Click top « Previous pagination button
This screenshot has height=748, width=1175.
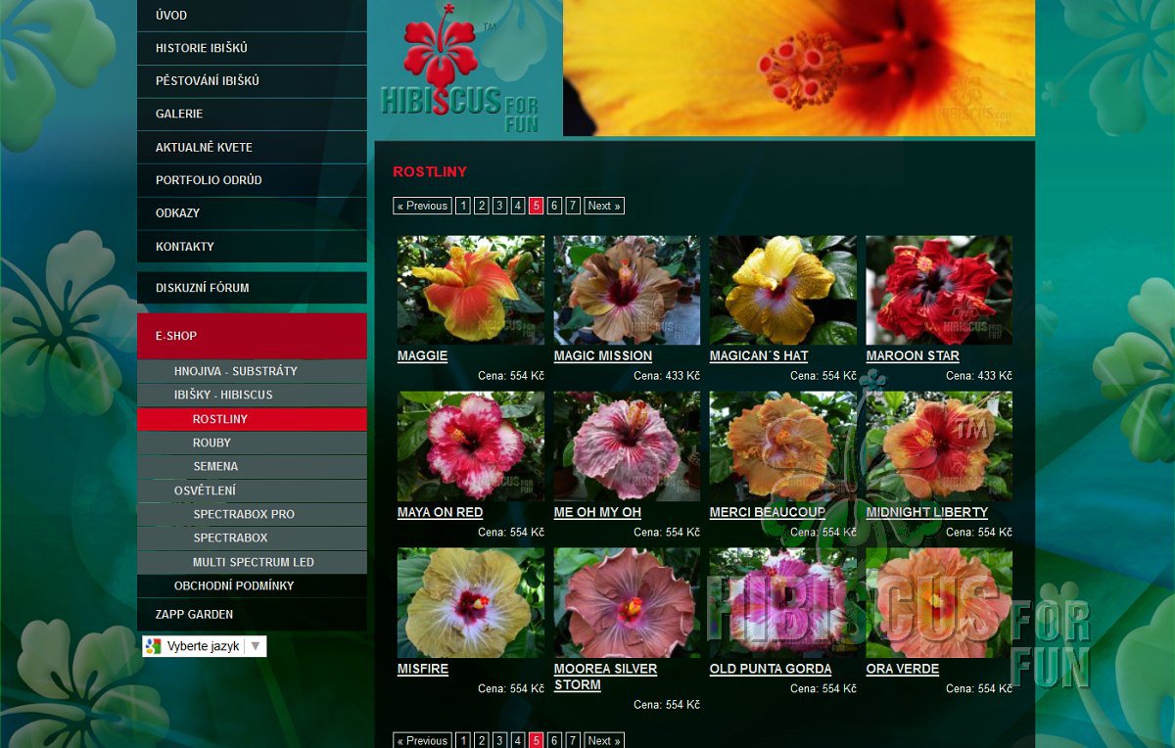(422, 206)
